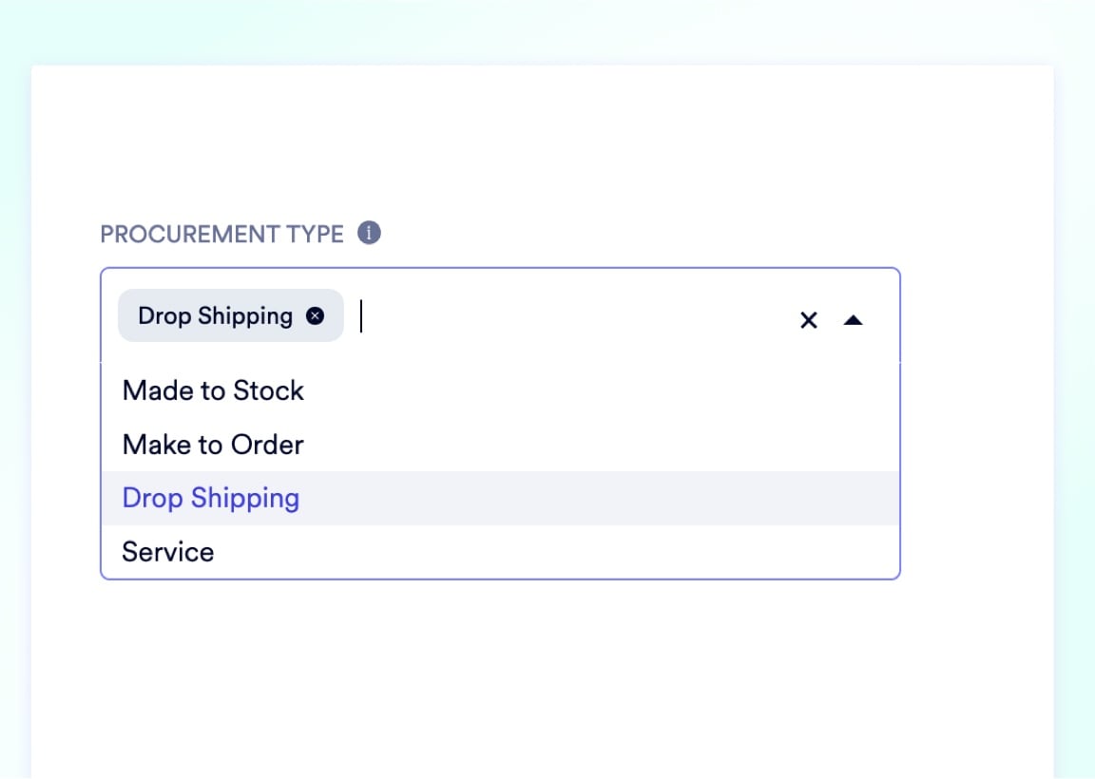1095x779 pixels.
Task: Click empty card area below the dropdown
Action: tap(542, 674)
